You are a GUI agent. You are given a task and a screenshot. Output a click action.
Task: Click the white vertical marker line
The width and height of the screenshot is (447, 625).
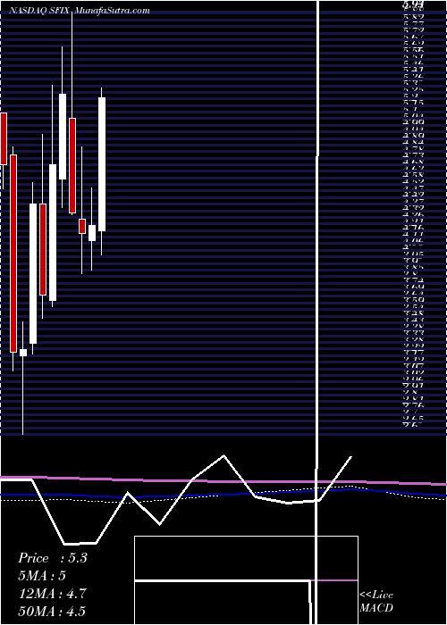(317, 311)
